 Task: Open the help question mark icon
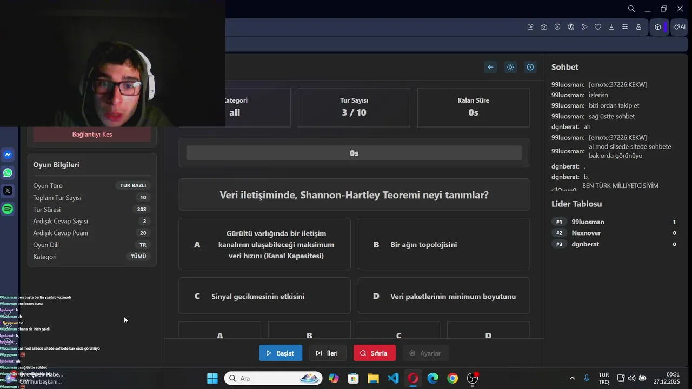pos(530,67)
